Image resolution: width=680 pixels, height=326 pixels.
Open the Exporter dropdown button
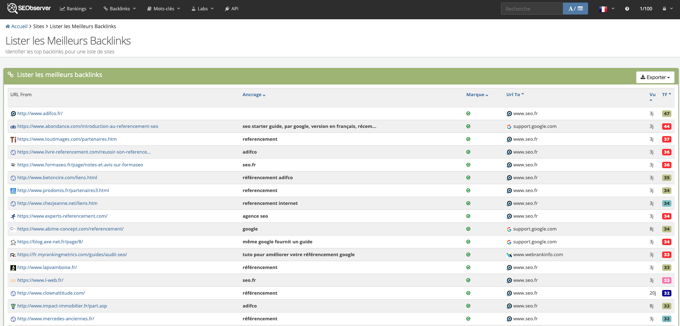coord(655,77)
